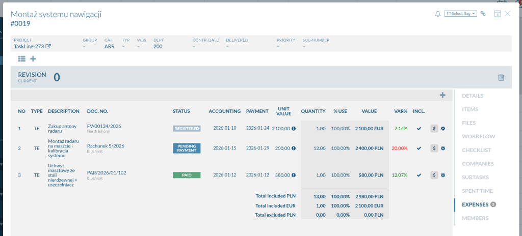Open the Select flag dropdown
The image size is (522, 236).
click(x=460, y=14)
